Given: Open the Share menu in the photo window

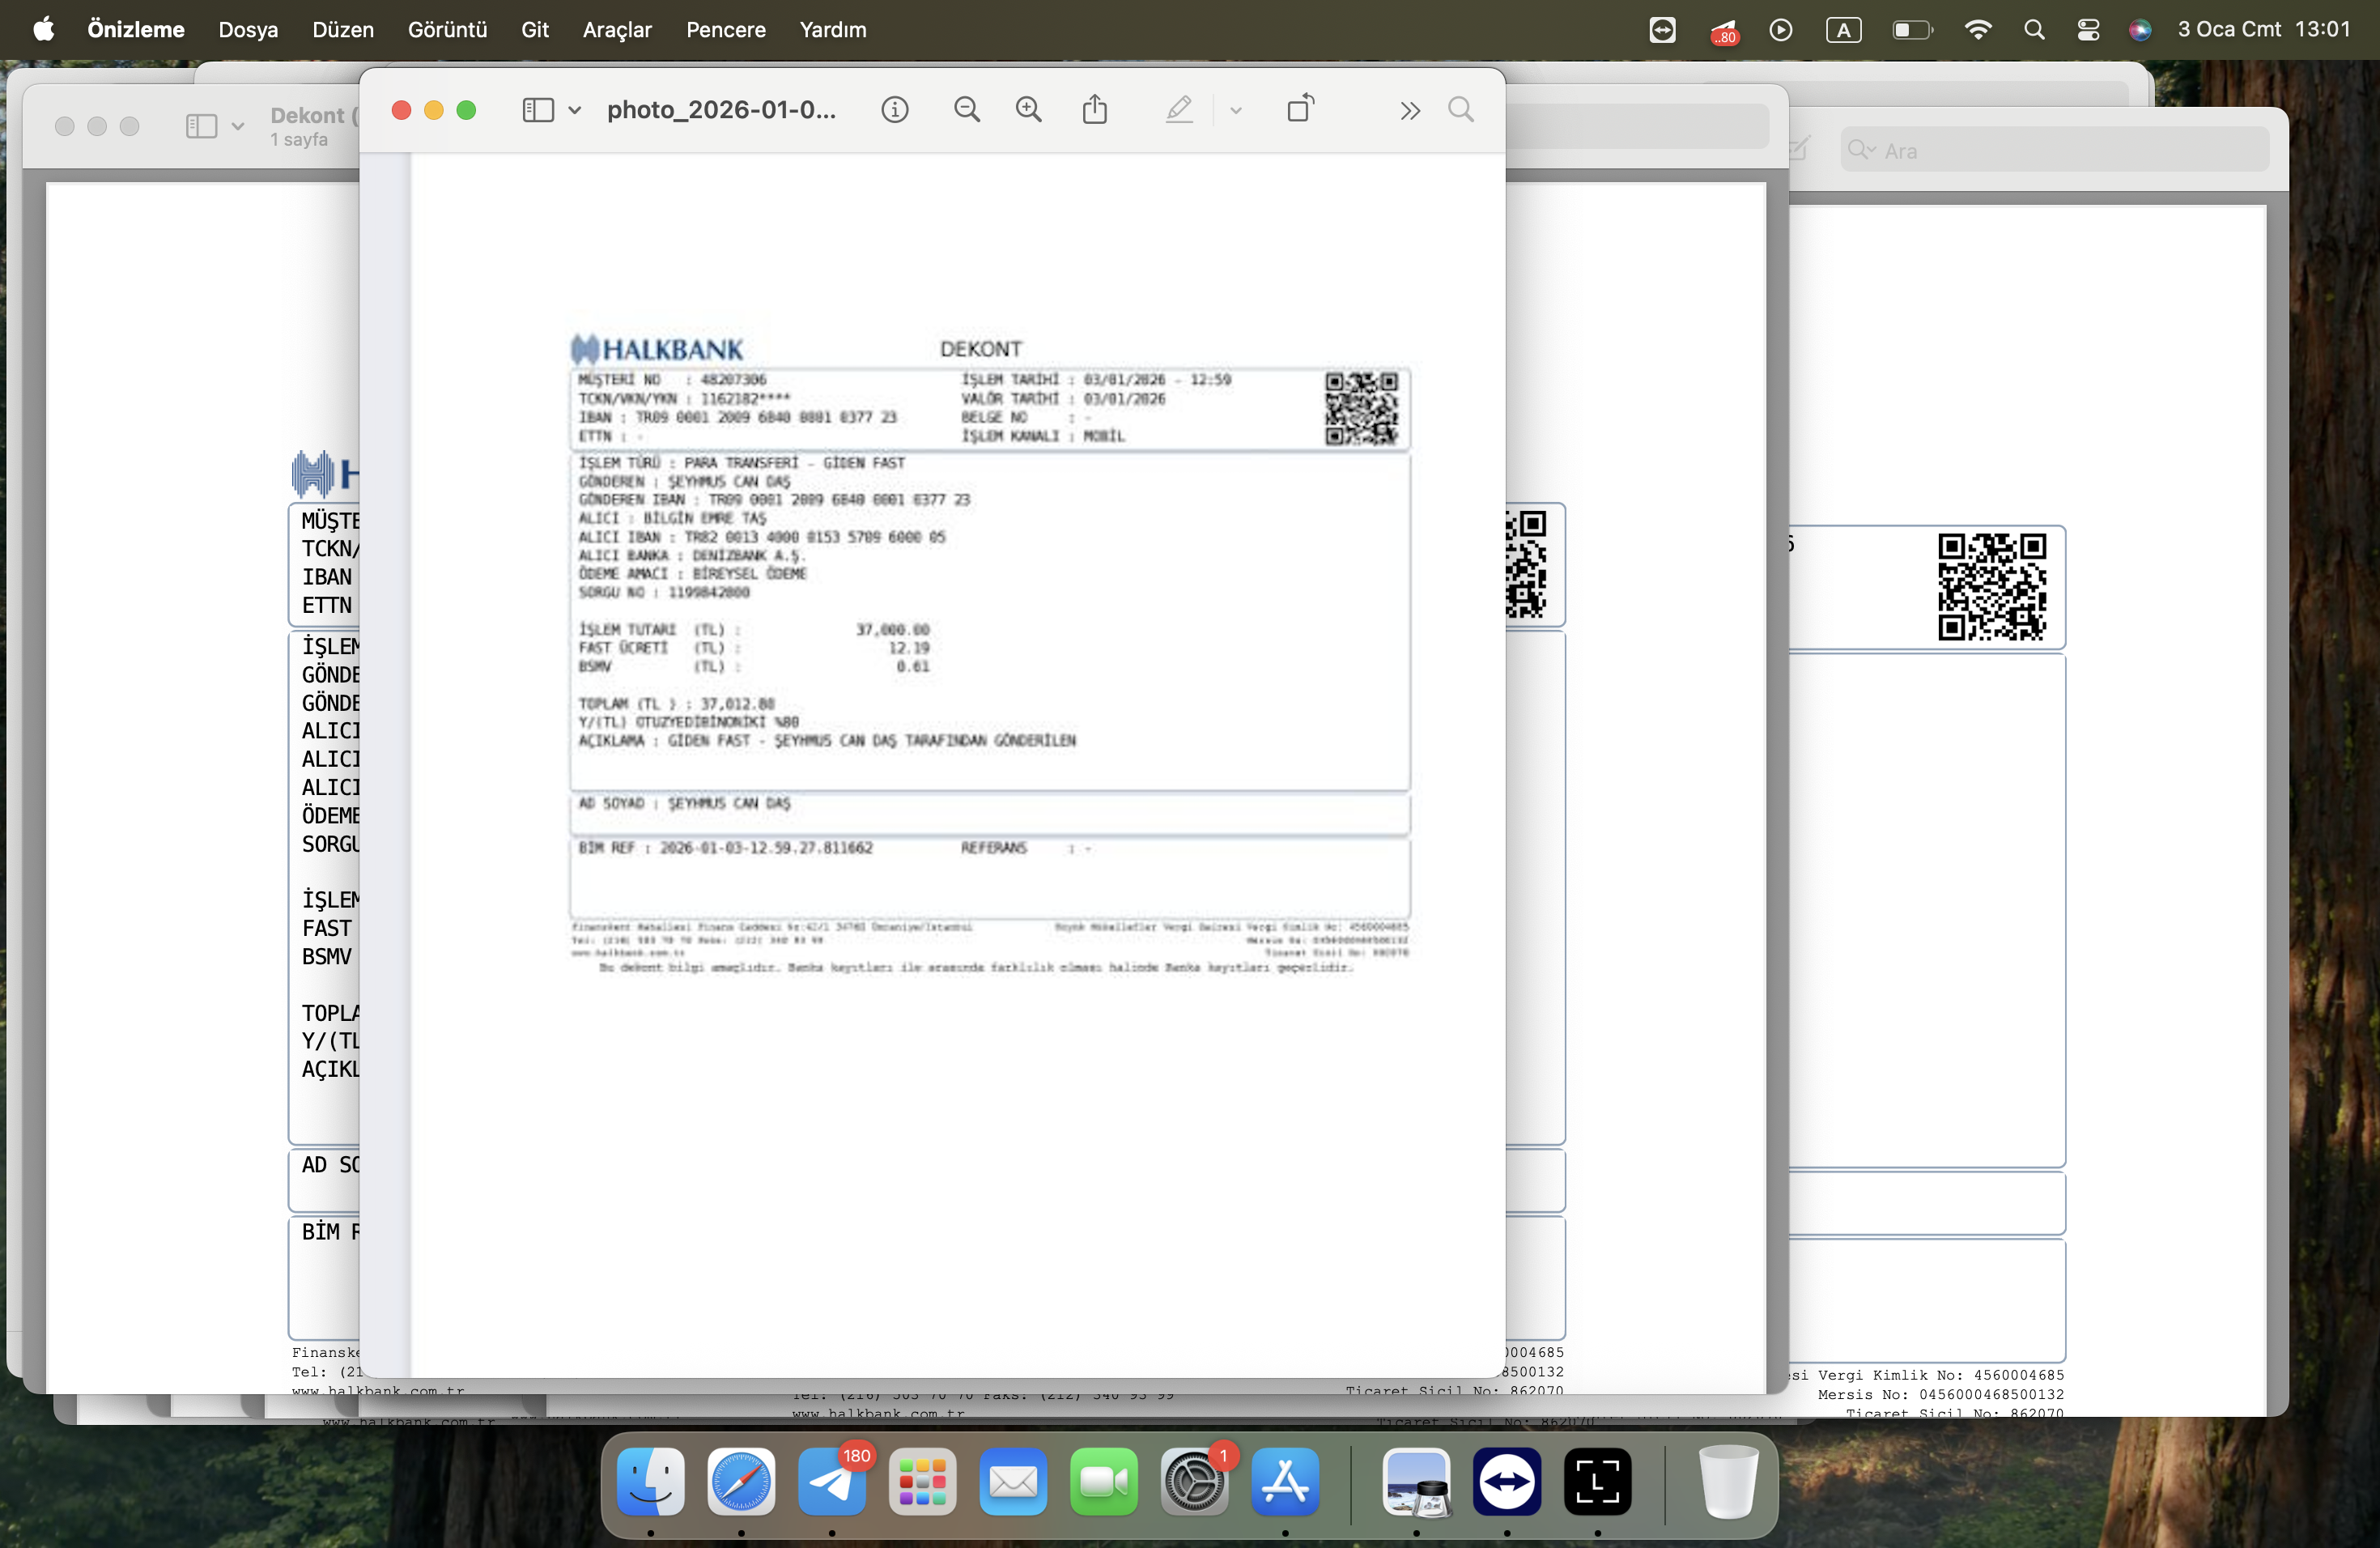Looking at the screenshot, I should coord(1095,109).
